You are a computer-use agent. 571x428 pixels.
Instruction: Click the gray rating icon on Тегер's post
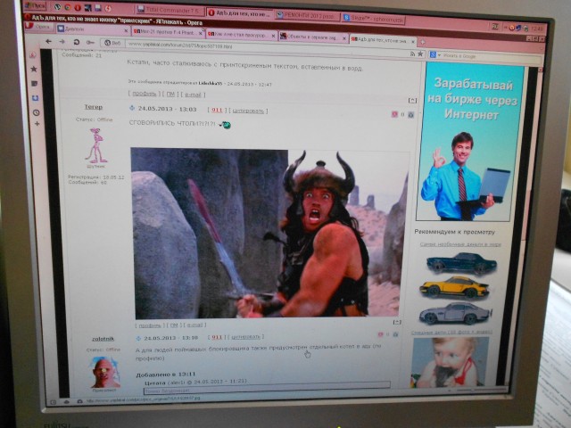click(411, 115)
